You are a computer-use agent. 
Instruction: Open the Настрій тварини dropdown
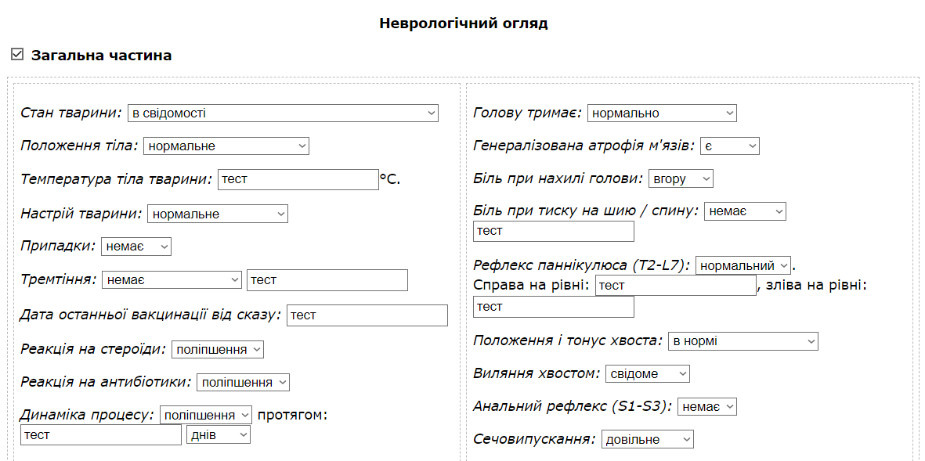coord(217,214)
